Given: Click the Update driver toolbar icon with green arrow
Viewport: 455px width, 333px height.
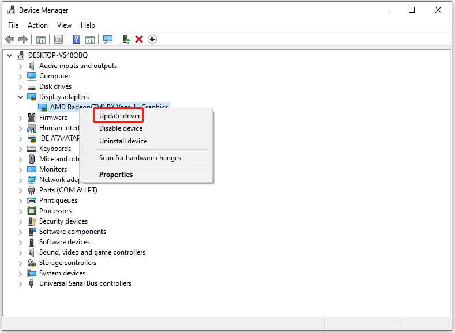Looking at the screenshot, I should pos(126,39).
